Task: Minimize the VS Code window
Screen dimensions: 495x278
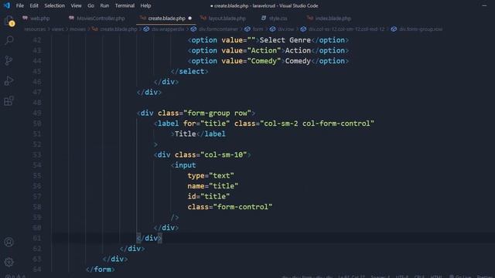Action: [x=484, y=5]
